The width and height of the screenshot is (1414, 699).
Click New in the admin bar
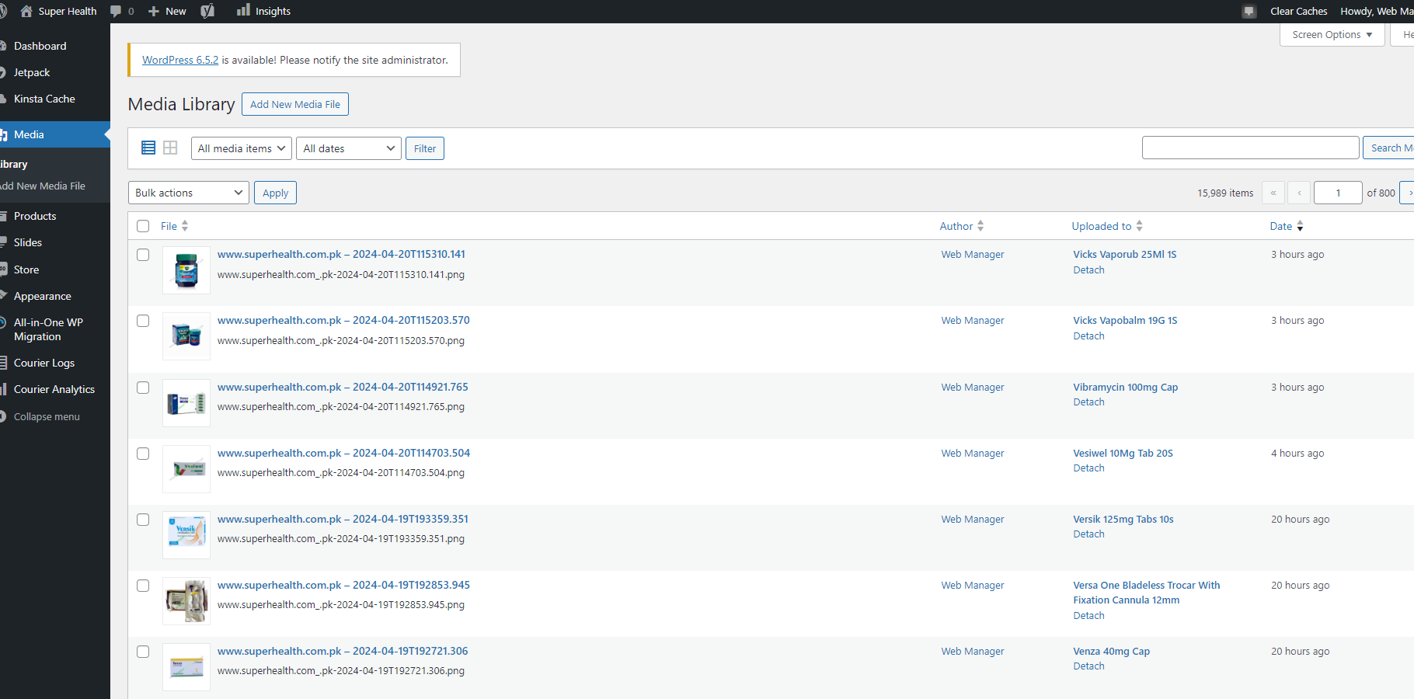pyautogui.click(x=167, y=10)
